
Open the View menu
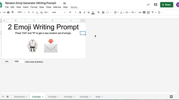click(x=18, y=7)
